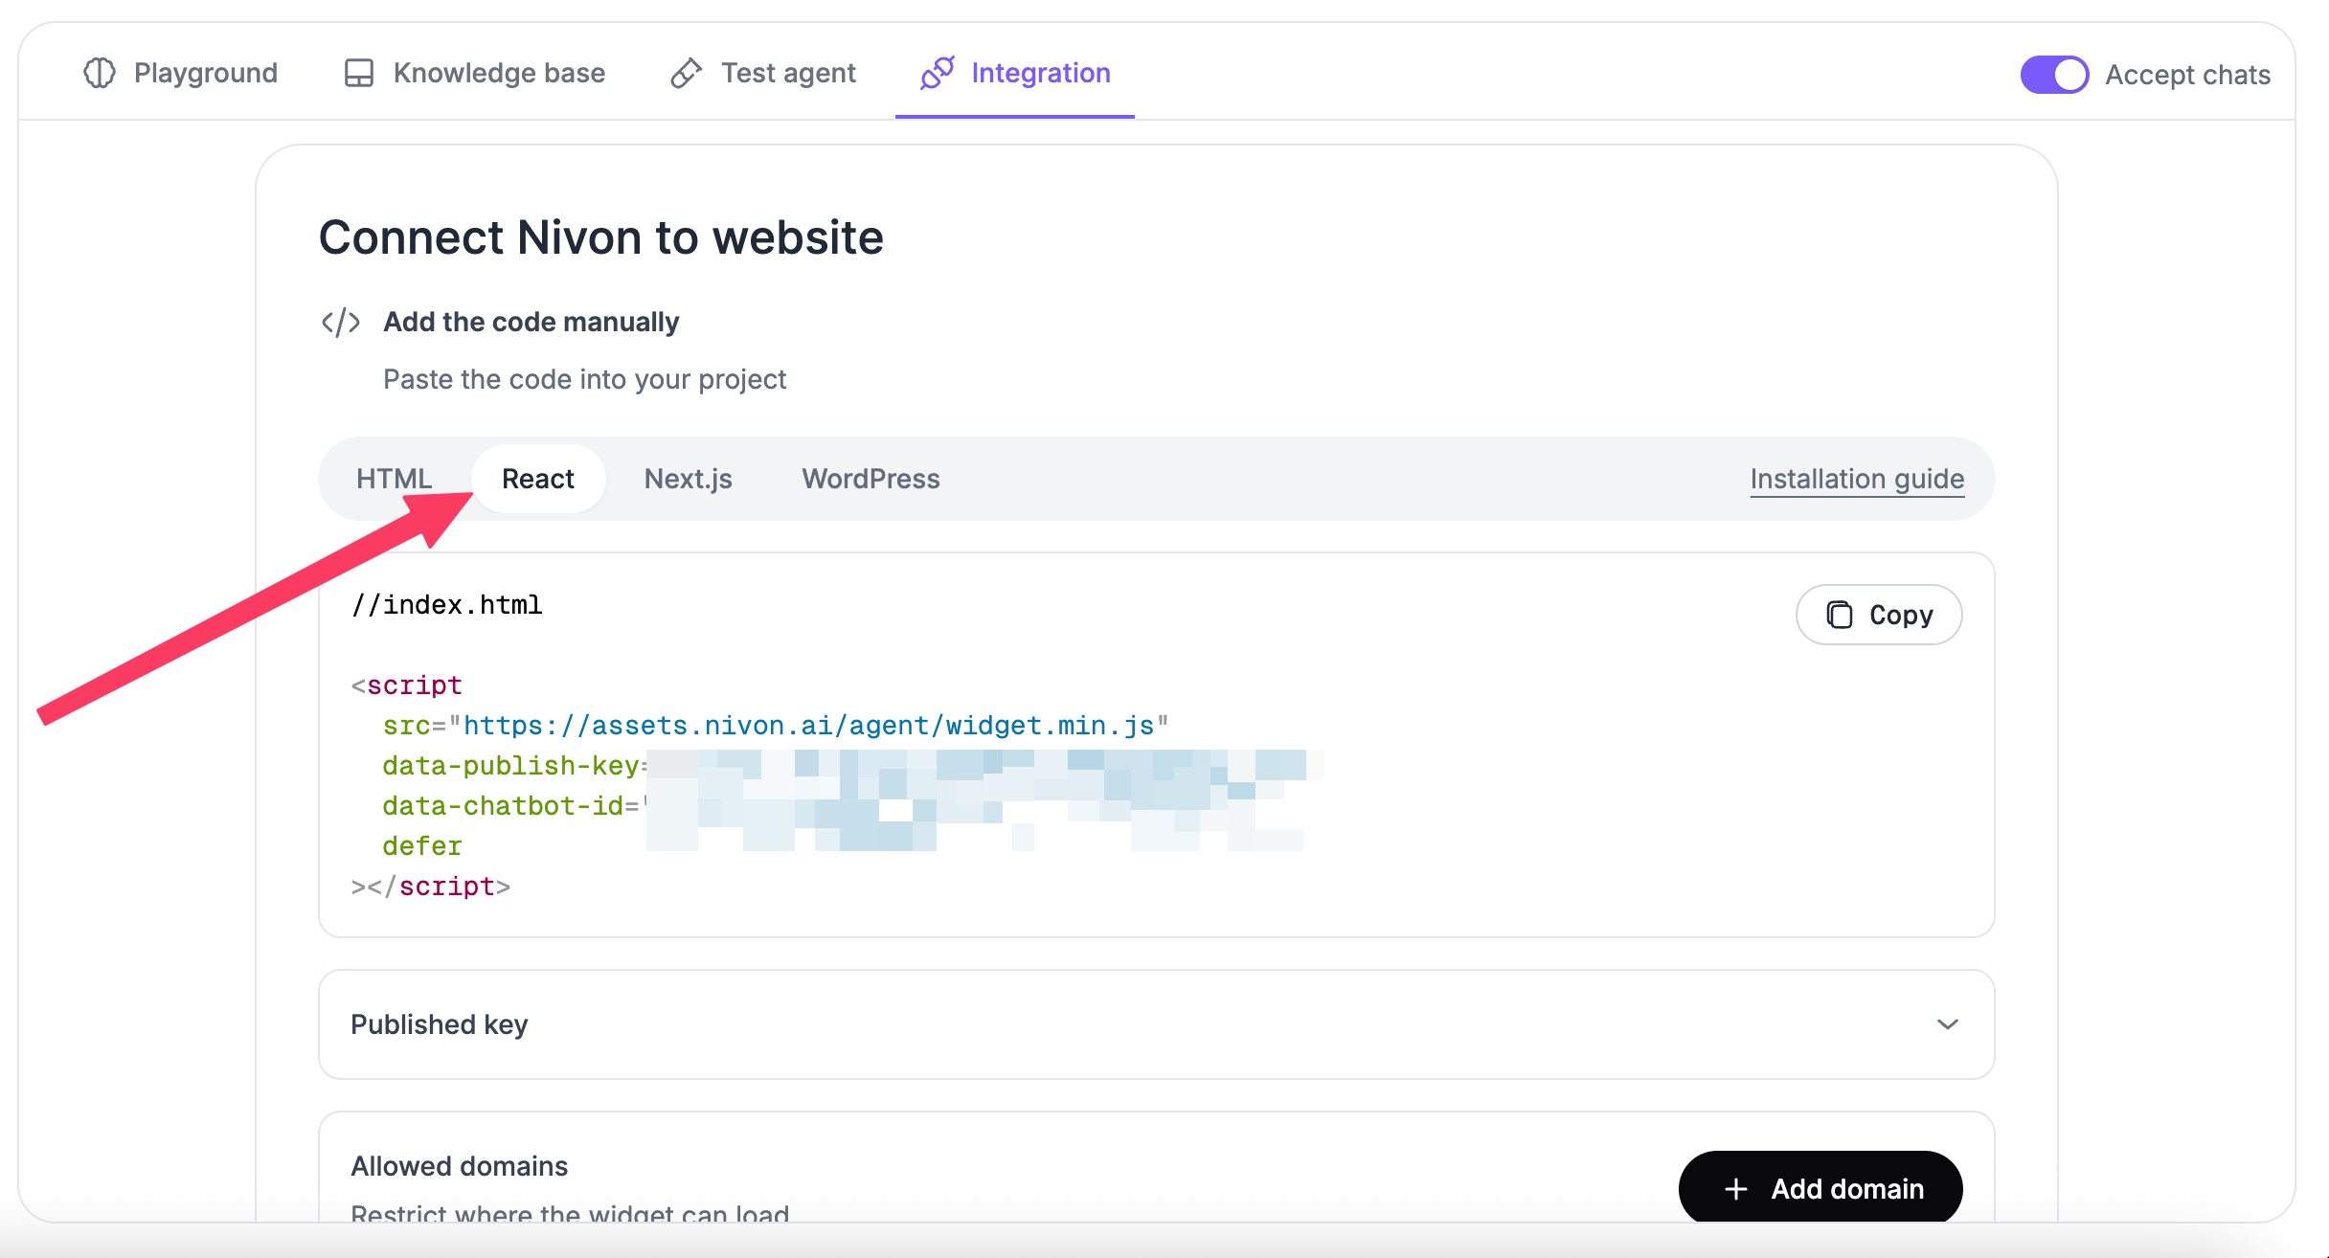This screenshot has height=1258, width=2329.
Task: Click the closing script tag line
Action: 431,887
